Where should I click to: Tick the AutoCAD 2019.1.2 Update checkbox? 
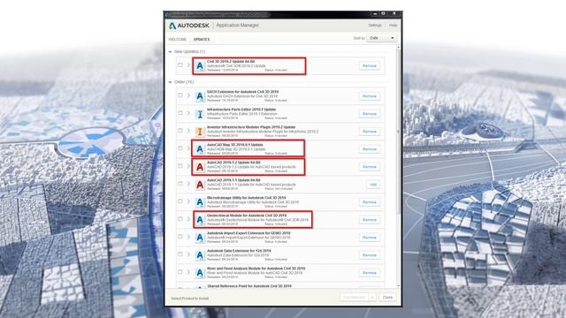(x=180, y=166)
